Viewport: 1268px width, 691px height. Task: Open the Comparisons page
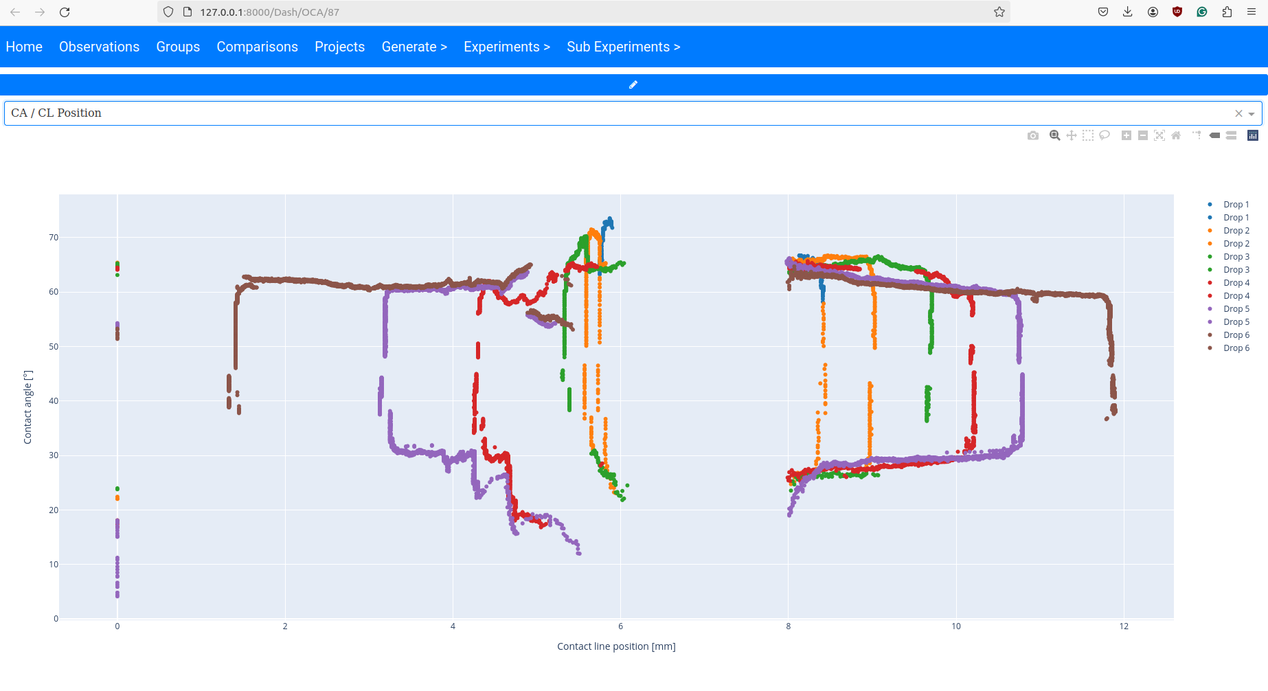pyautogui.click(x=258, y=47)
